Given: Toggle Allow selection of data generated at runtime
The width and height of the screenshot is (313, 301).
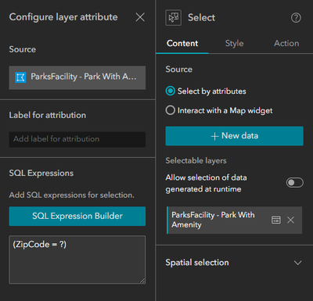Looking at the screenshot, I should coord(295,183).
